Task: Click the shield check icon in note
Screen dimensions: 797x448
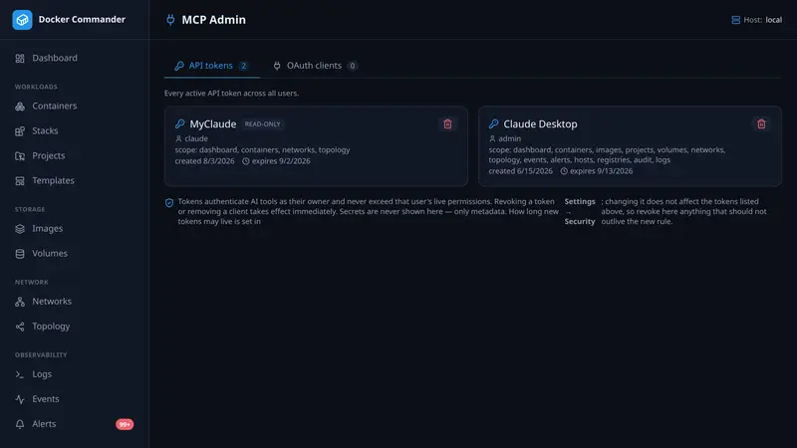Action: (x=169, y=203)
